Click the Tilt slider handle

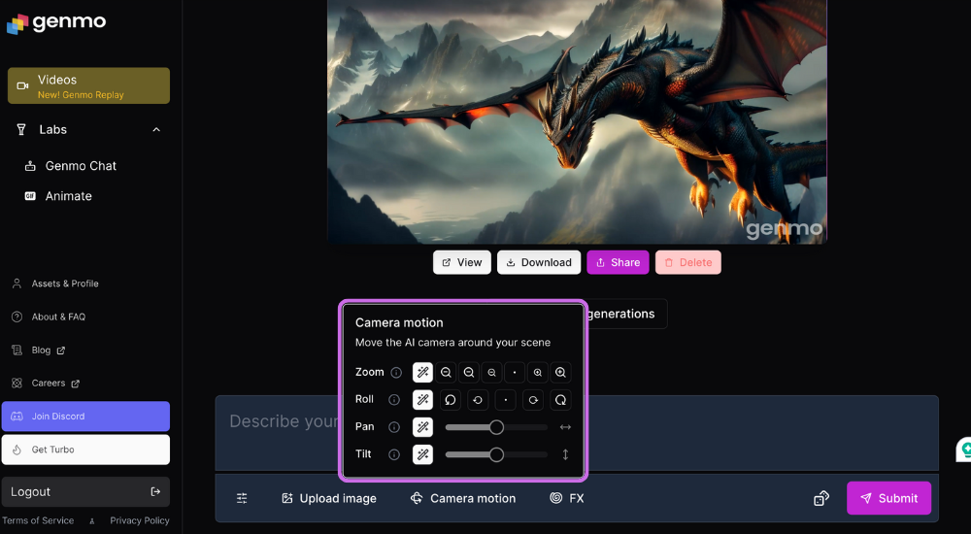point(496,454)
